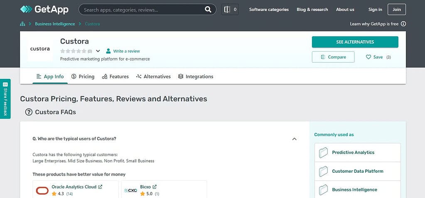The height and width of the screenshot is (198, 425).
Task: Select the five-star rating display
Action: pos(73,51)
